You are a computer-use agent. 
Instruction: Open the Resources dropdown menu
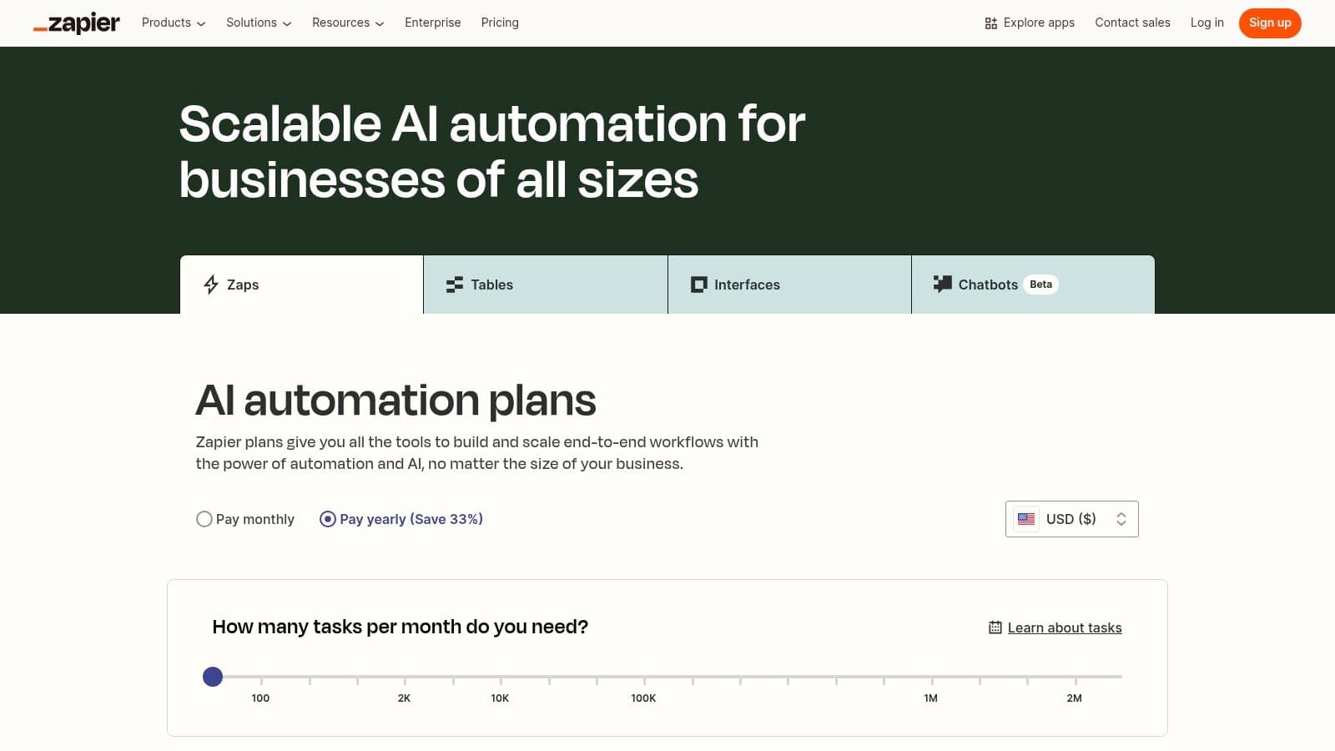point(348,23)
